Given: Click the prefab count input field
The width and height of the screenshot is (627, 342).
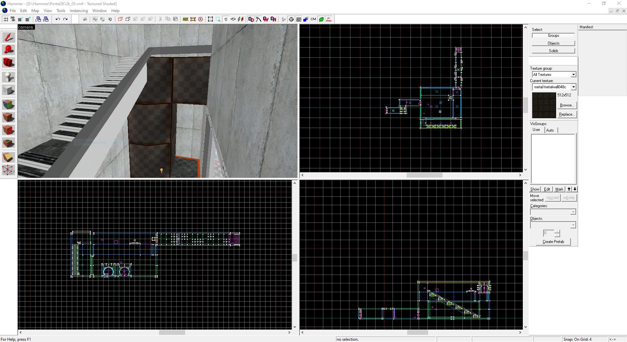Looking at the screenshot, I should click(549, 233).
